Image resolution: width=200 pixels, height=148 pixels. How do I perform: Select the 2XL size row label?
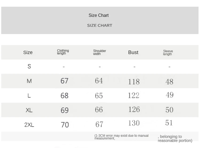pyautogui.click(x=29, y=125)
